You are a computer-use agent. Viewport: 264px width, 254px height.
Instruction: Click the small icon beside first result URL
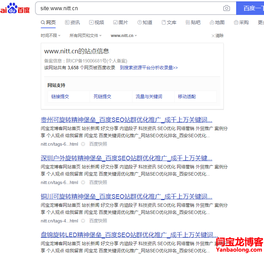pos(82,144)
